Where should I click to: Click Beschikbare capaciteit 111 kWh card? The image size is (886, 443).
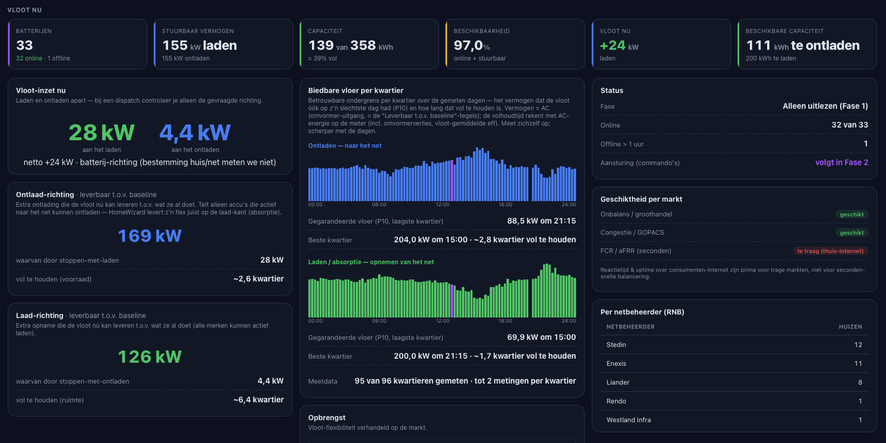click(x=807, y=44)
